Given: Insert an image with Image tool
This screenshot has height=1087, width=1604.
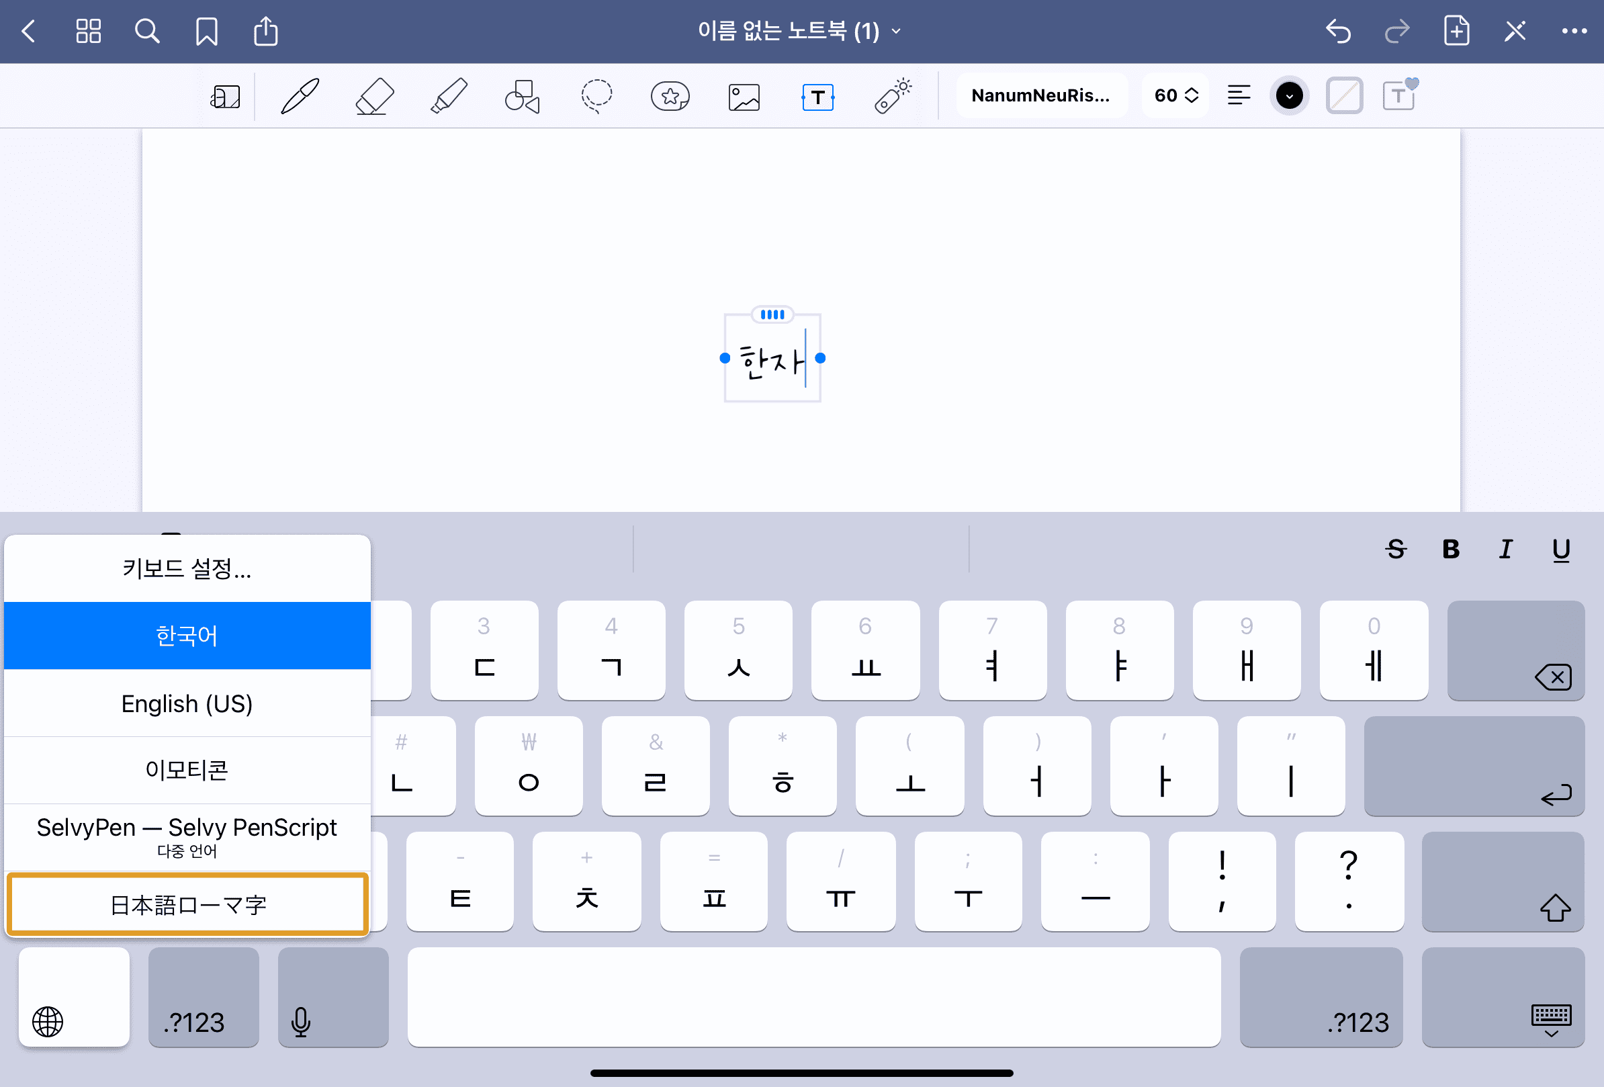Looking at the screenshot, I should tap(744, 96).
